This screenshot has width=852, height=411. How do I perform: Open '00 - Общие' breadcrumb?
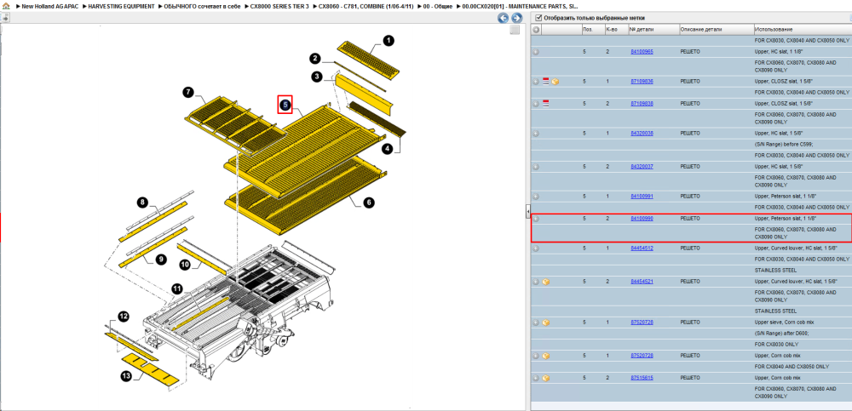438,6
